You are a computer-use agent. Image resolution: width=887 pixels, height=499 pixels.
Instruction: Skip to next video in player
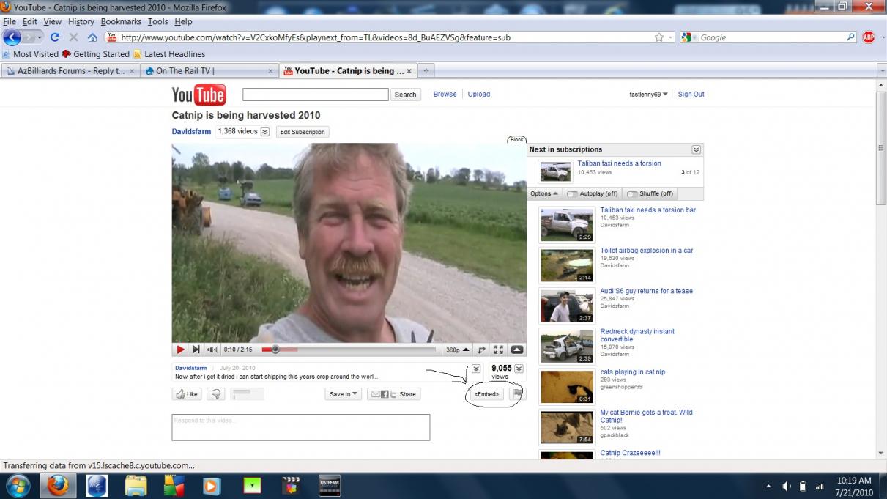(196, 350)
